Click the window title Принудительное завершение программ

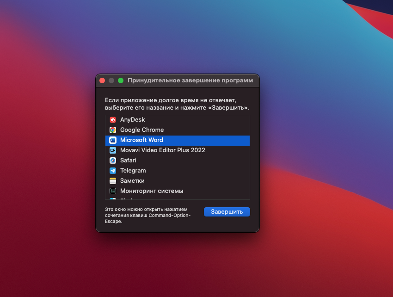[190, 80]
